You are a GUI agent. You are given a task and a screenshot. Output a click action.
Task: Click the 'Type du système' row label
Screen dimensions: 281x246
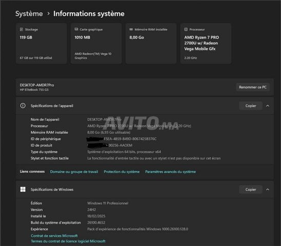tap(44, 152)
